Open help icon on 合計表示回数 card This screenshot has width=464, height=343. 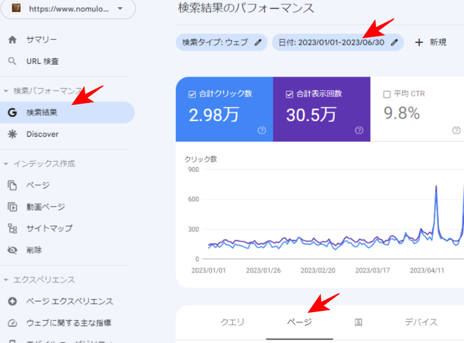click(x=359, y=130)
